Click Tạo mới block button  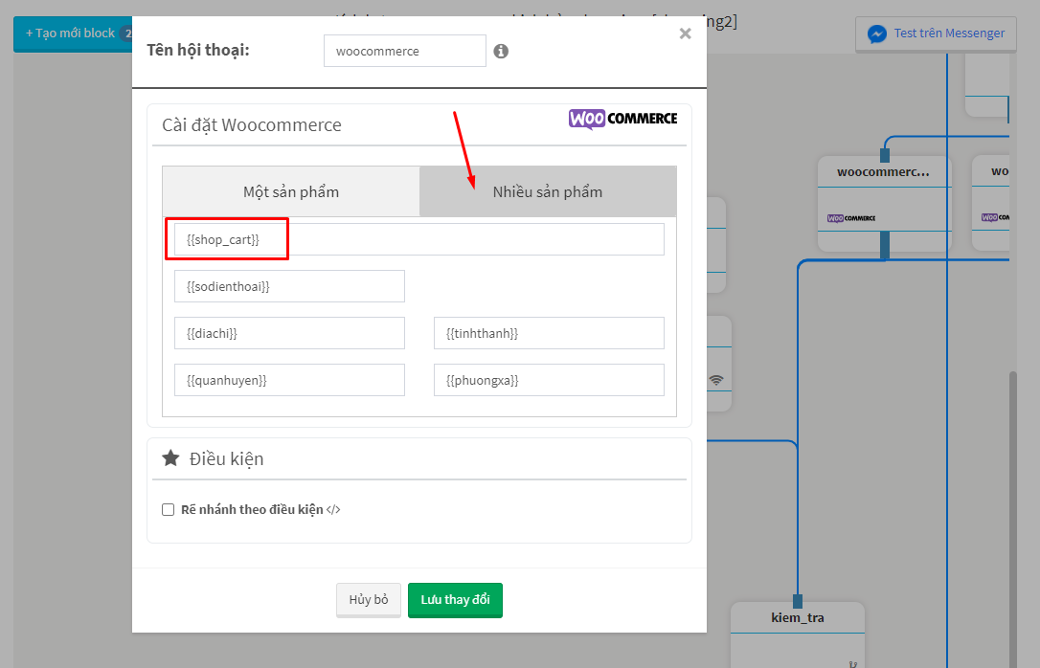tap(73, 33)
